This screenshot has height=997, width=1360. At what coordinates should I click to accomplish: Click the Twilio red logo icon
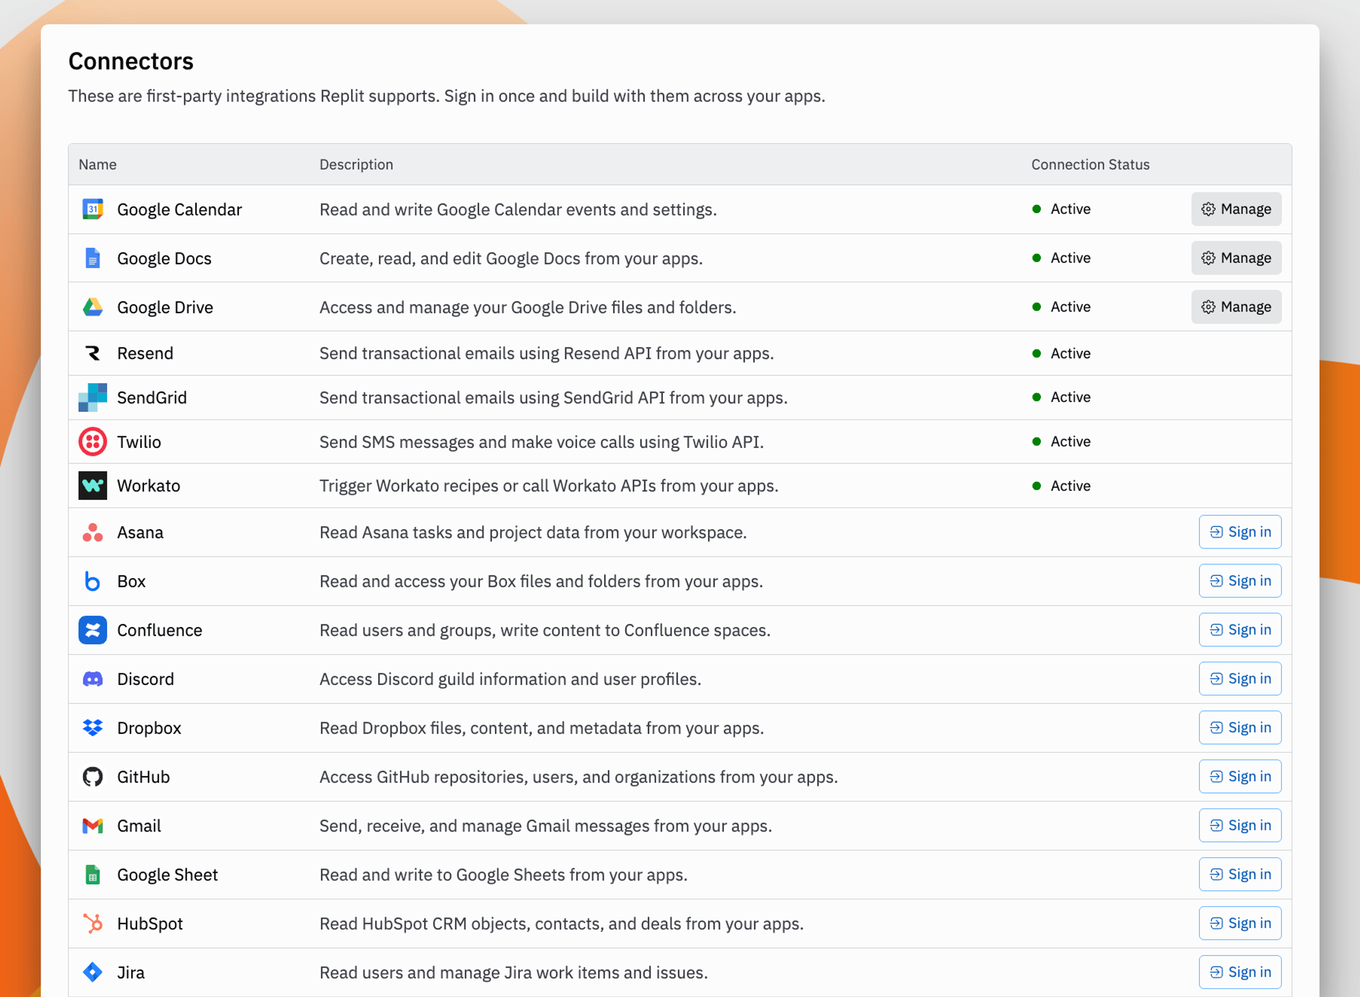pyautogui.click(x=92, y=442)
